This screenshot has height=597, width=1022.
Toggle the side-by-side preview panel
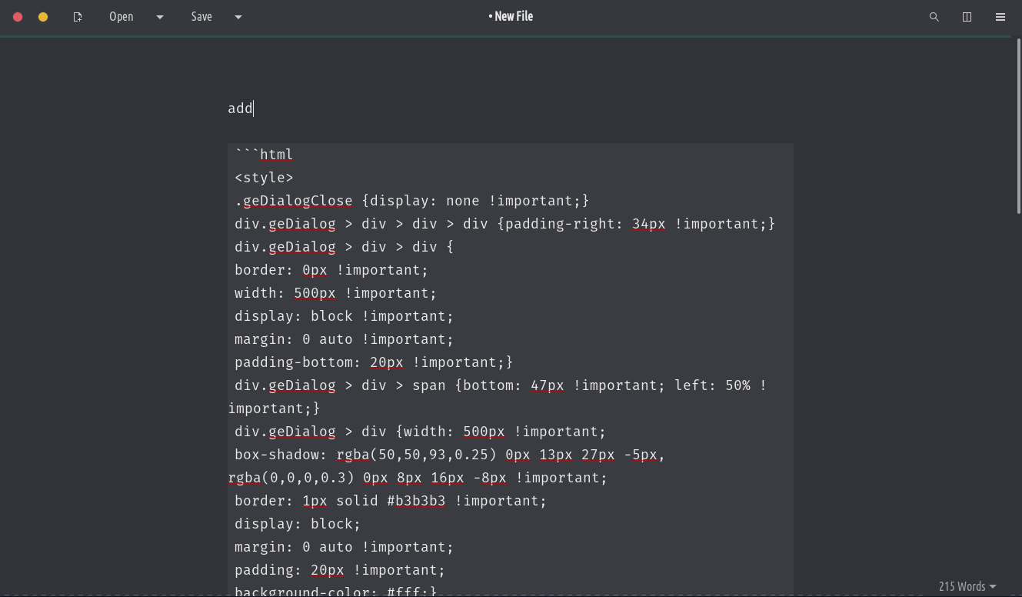point(967,17)
